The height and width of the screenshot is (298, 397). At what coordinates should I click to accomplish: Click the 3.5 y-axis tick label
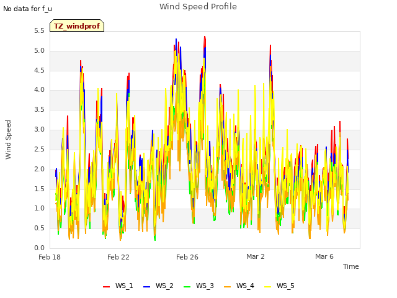tap(39, 109)
